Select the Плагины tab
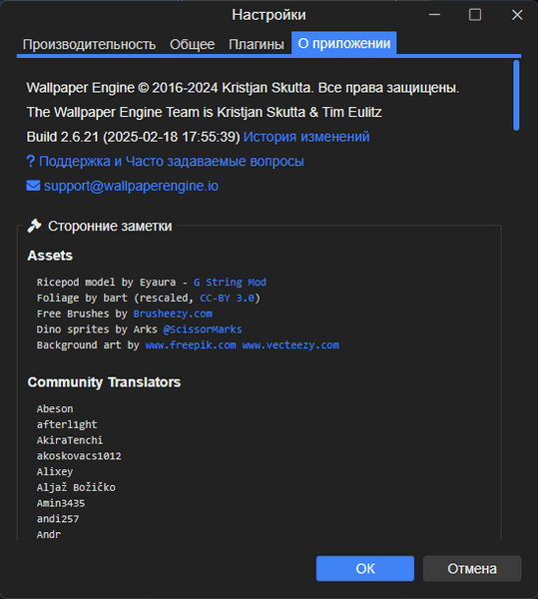Viewport: 538px width, 599px height. [x=257, y=44]
